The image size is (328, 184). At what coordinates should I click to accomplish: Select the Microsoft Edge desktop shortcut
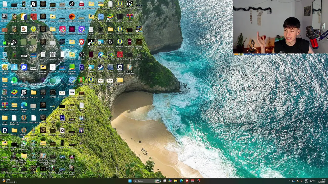(24, 107)
